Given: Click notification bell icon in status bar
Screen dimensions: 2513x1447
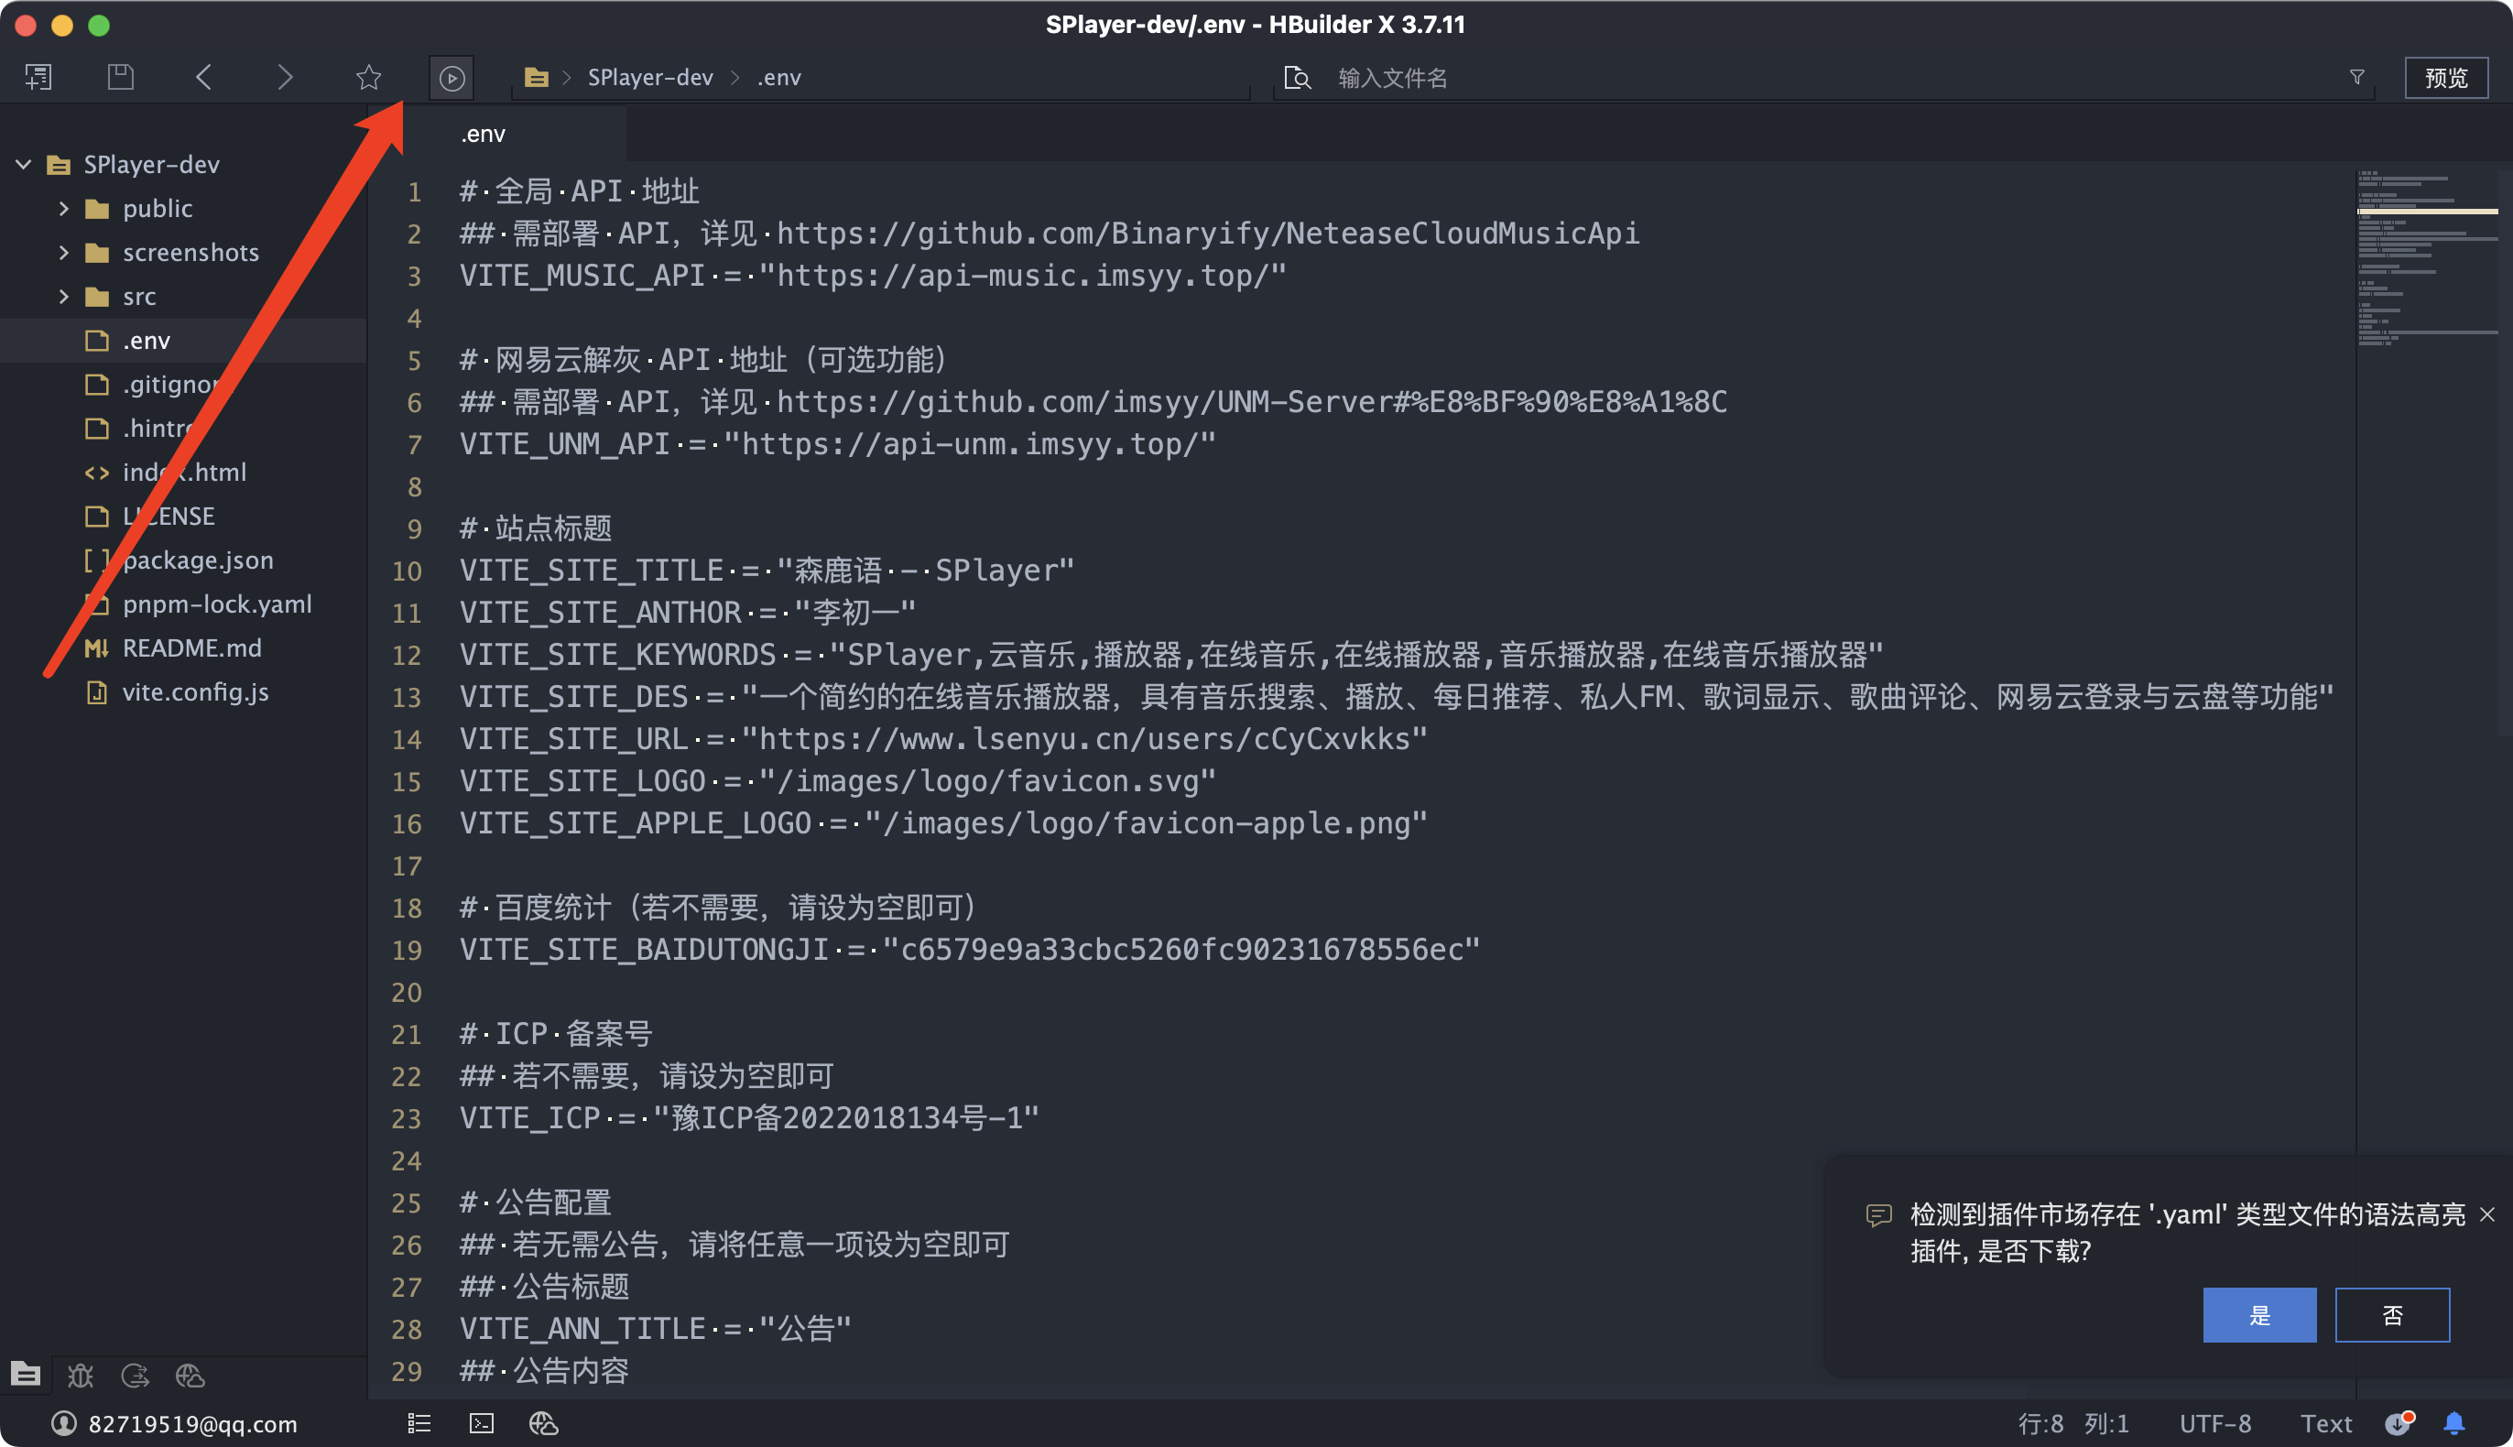Looking at the screenshot, I should click(2453, 1423).
